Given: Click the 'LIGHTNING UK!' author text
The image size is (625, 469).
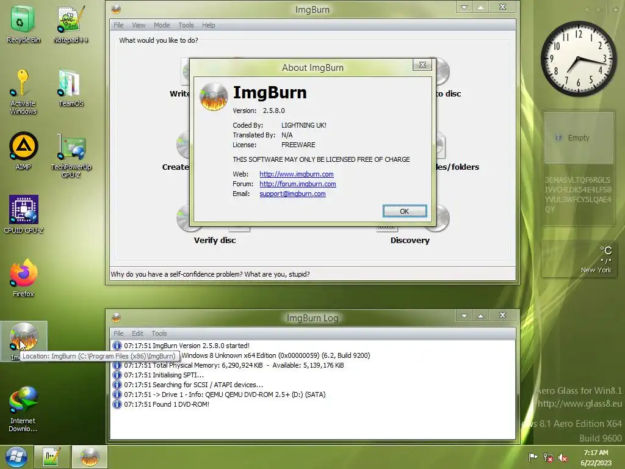Looking at the screenshot, I should (x=304, y=125).
